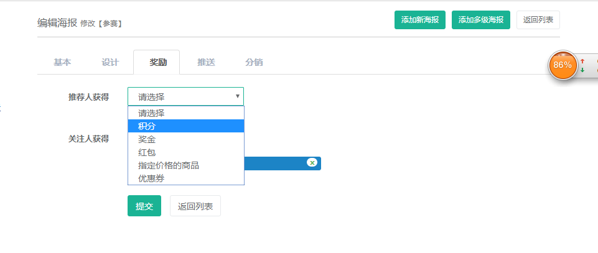Screen dimensions: 598x253
Task: Pick 奖金 from the dropdown list
Action: point(186,139)
